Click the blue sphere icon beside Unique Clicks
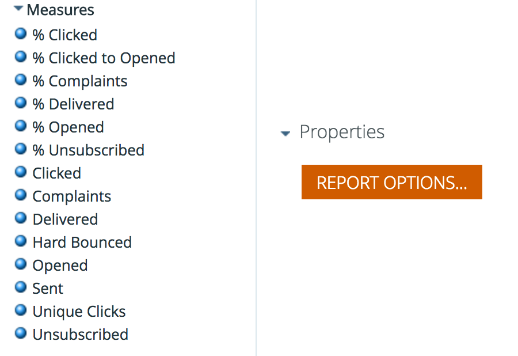This screenshot has height=356, width=518. tap(21, 310)
